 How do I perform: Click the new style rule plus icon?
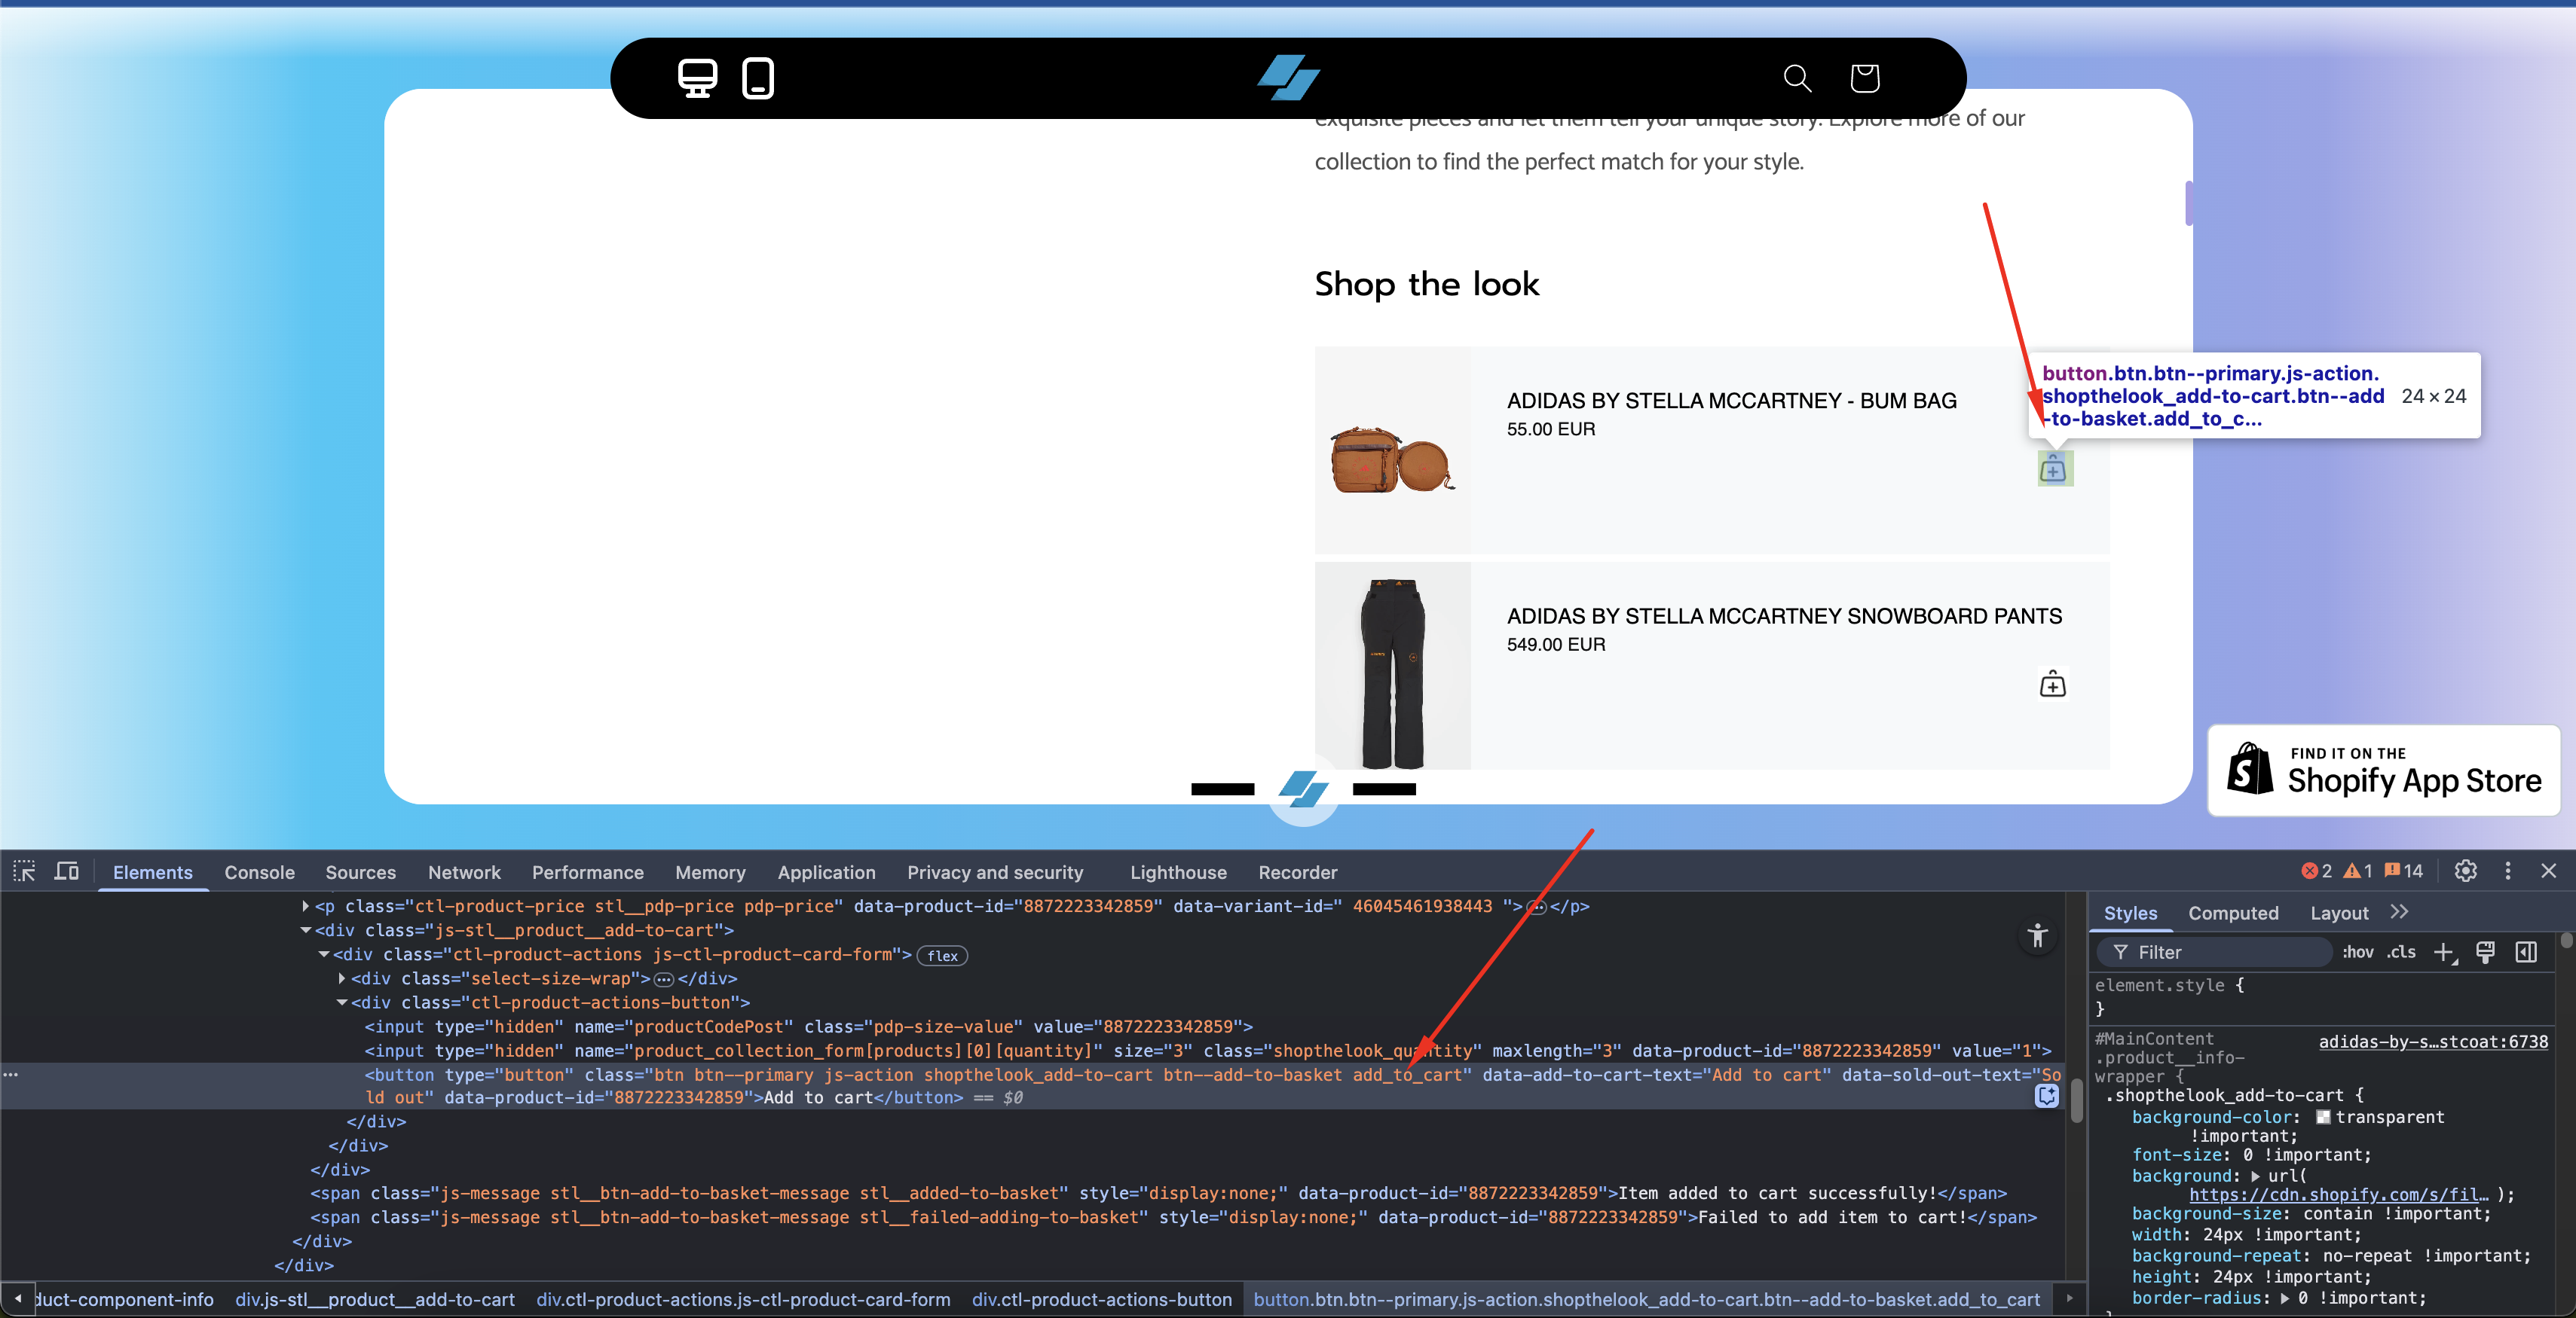point(2443,952)
